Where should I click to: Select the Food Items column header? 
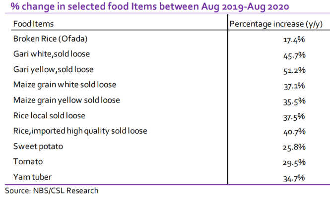33,24
